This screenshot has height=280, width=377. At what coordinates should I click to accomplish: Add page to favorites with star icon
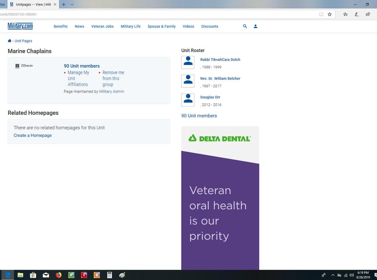point(330,14)
